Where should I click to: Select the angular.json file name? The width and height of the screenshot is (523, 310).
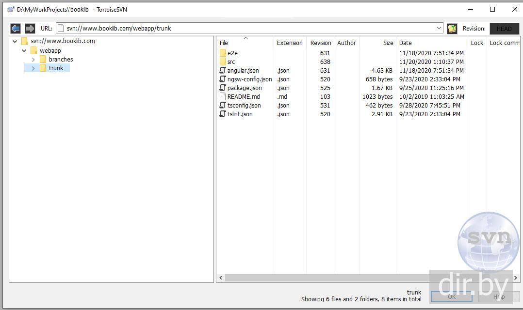(243, 71)
